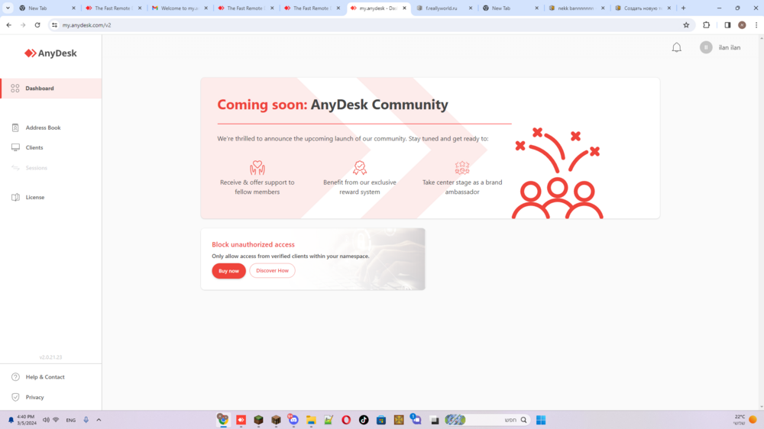Screen dimensions: 764x429
Task: Open Opera browser from the taskbar
Action: click(x=346, y=420)
